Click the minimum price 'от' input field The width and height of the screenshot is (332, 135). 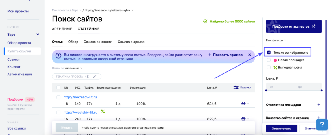point(279,87)
